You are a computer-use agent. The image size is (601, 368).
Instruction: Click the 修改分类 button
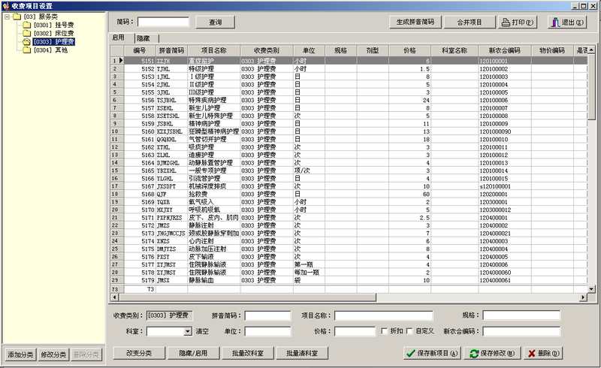pyautogui.click(x=53, y=354)
